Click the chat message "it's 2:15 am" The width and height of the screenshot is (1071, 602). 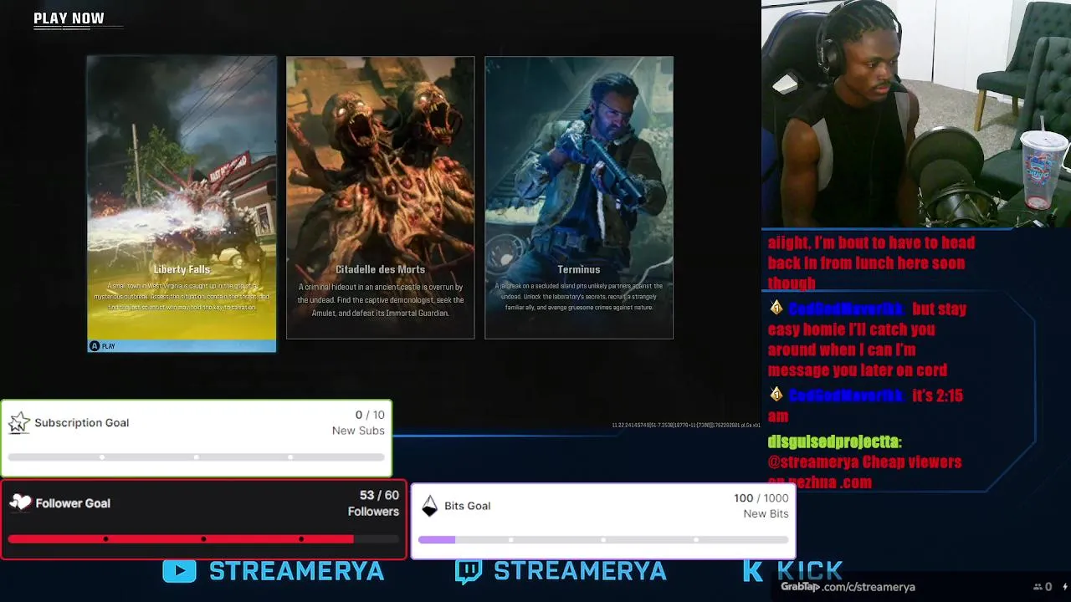865,406
